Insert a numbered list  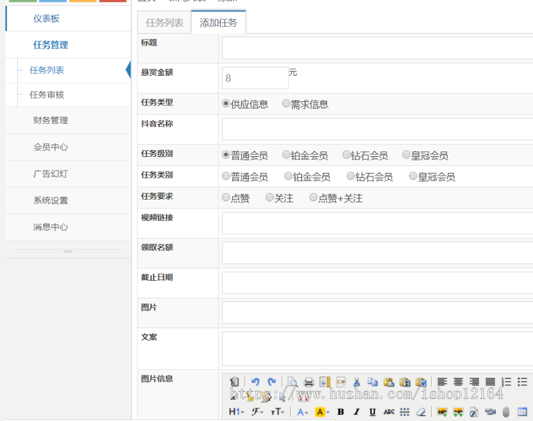click(506, 382)
